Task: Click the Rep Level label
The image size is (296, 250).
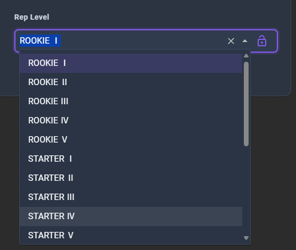Action: [32, 17]
